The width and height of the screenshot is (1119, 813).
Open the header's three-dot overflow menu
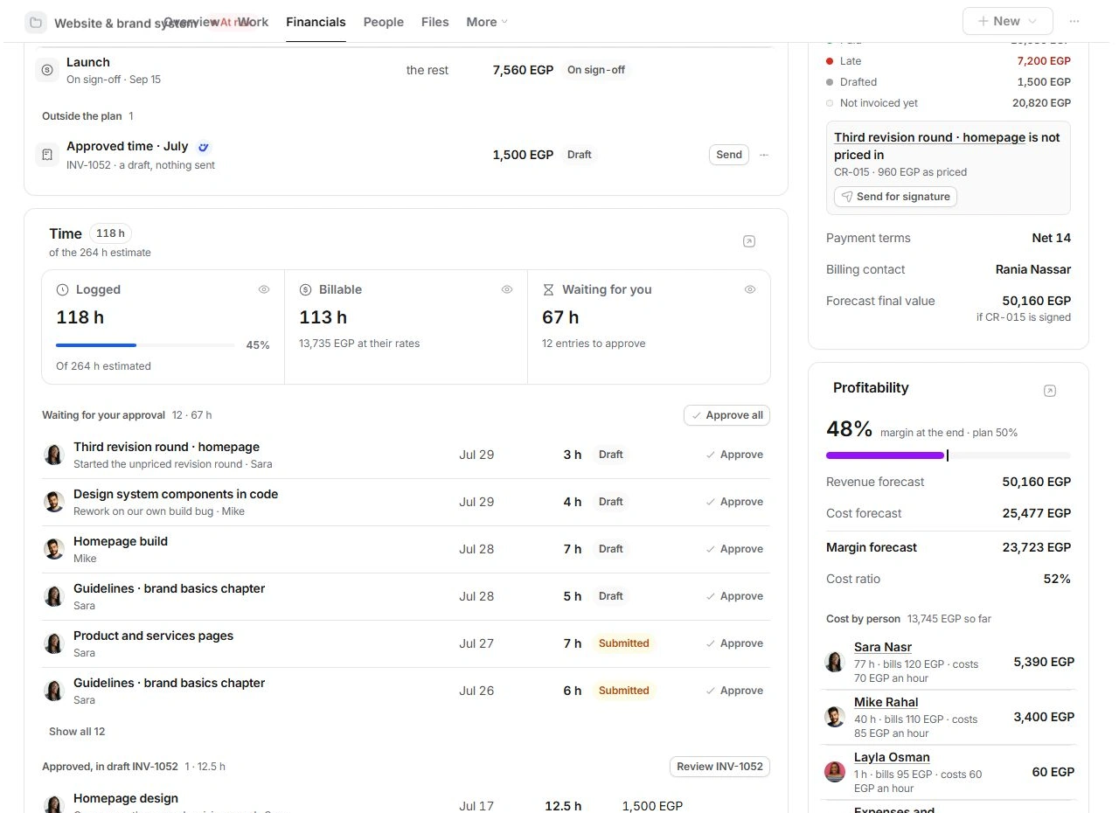click(1074, 22)
